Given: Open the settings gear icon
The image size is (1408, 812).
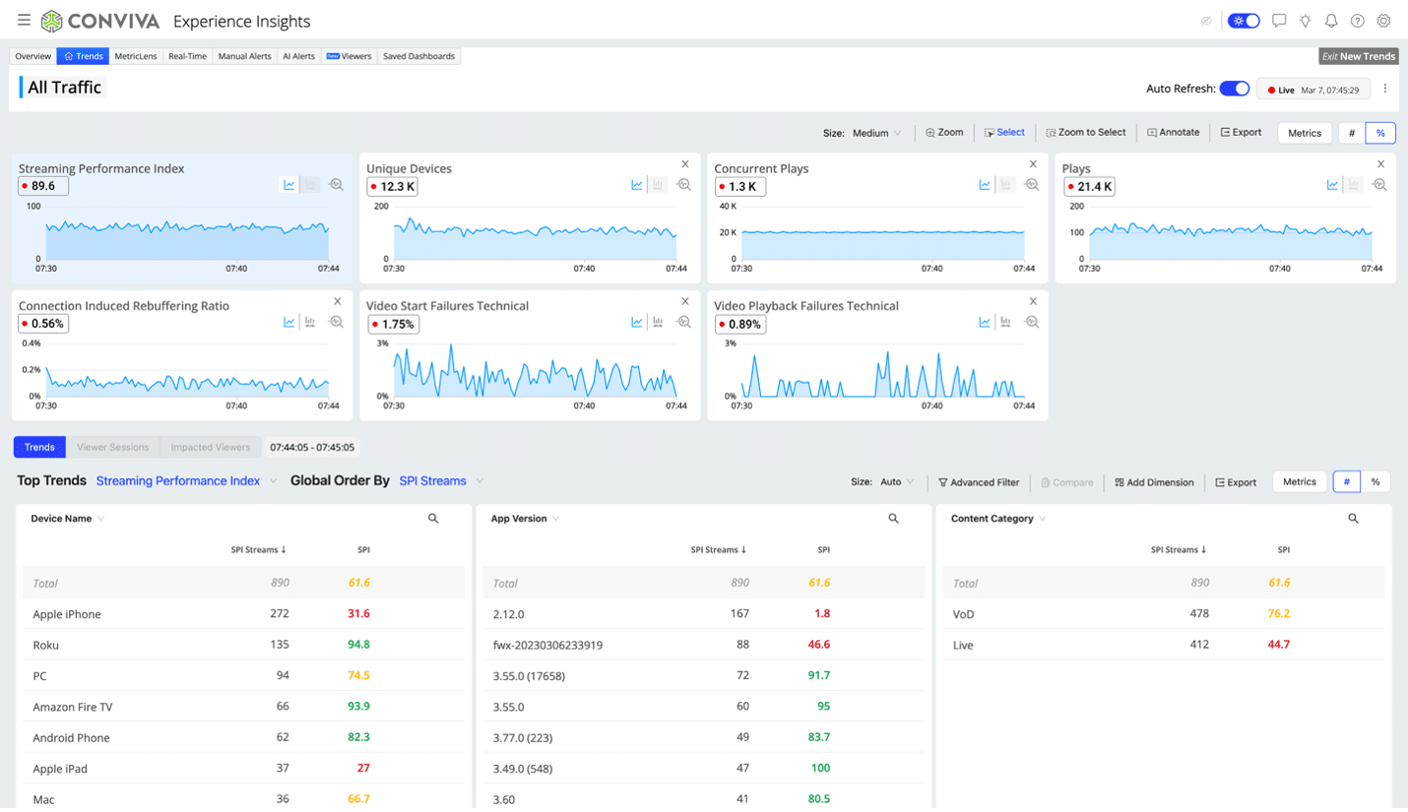Looking at the screenshot, I should click(1383, 21).
